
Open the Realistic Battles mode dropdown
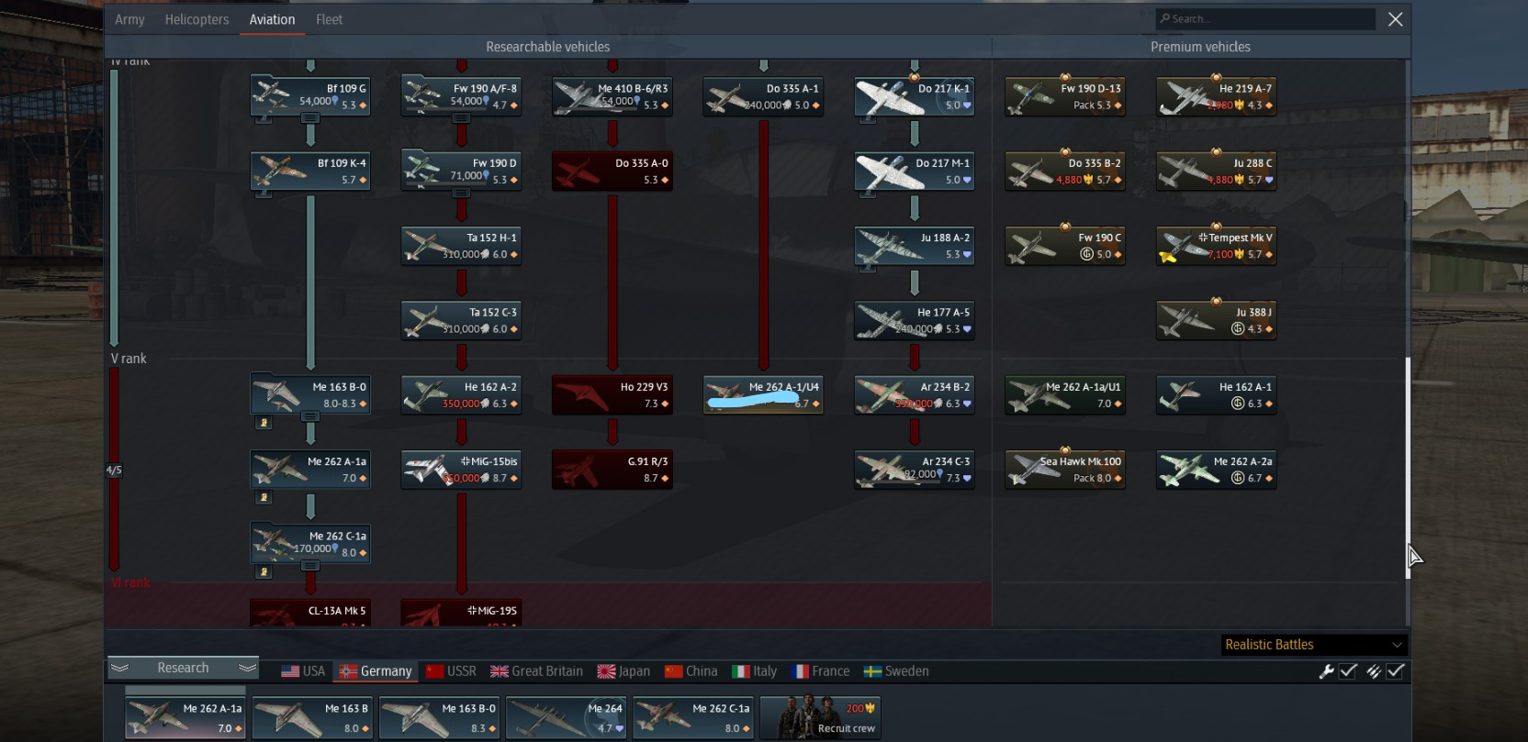[x=1314, y=645]
